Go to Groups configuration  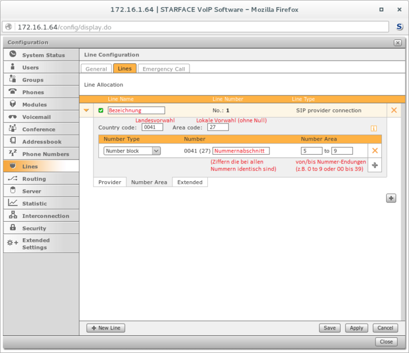41,80
